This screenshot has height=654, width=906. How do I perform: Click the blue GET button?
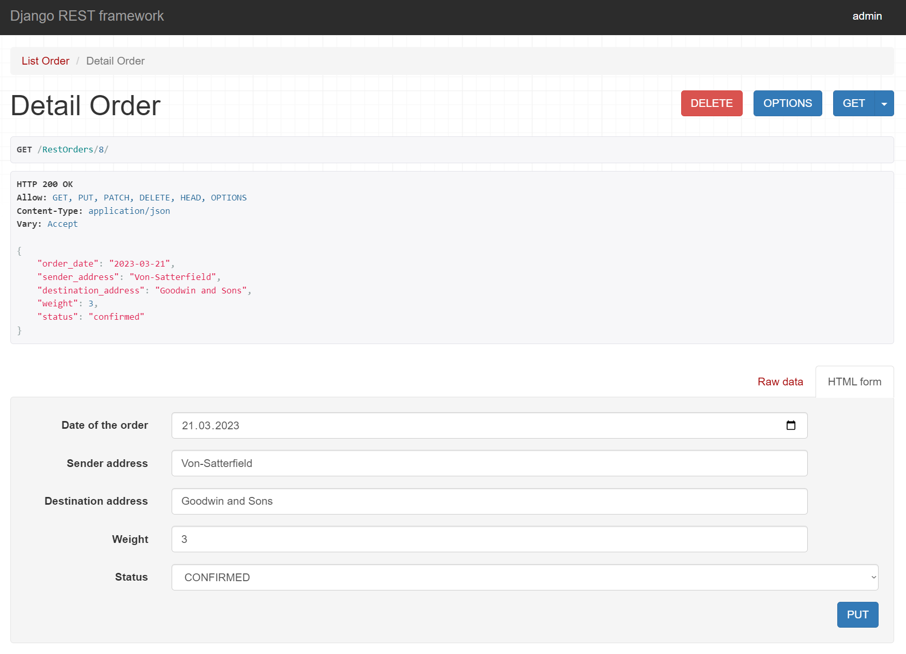tap(853, 103)
